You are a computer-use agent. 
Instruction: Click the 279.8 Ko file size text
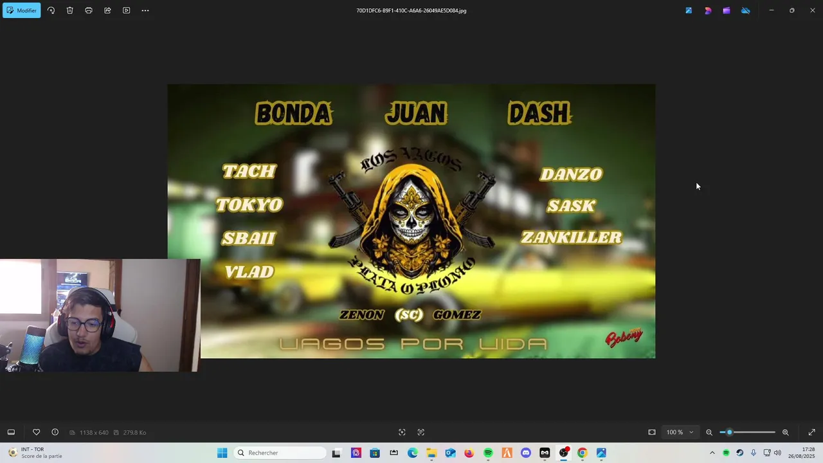point(134,432)
